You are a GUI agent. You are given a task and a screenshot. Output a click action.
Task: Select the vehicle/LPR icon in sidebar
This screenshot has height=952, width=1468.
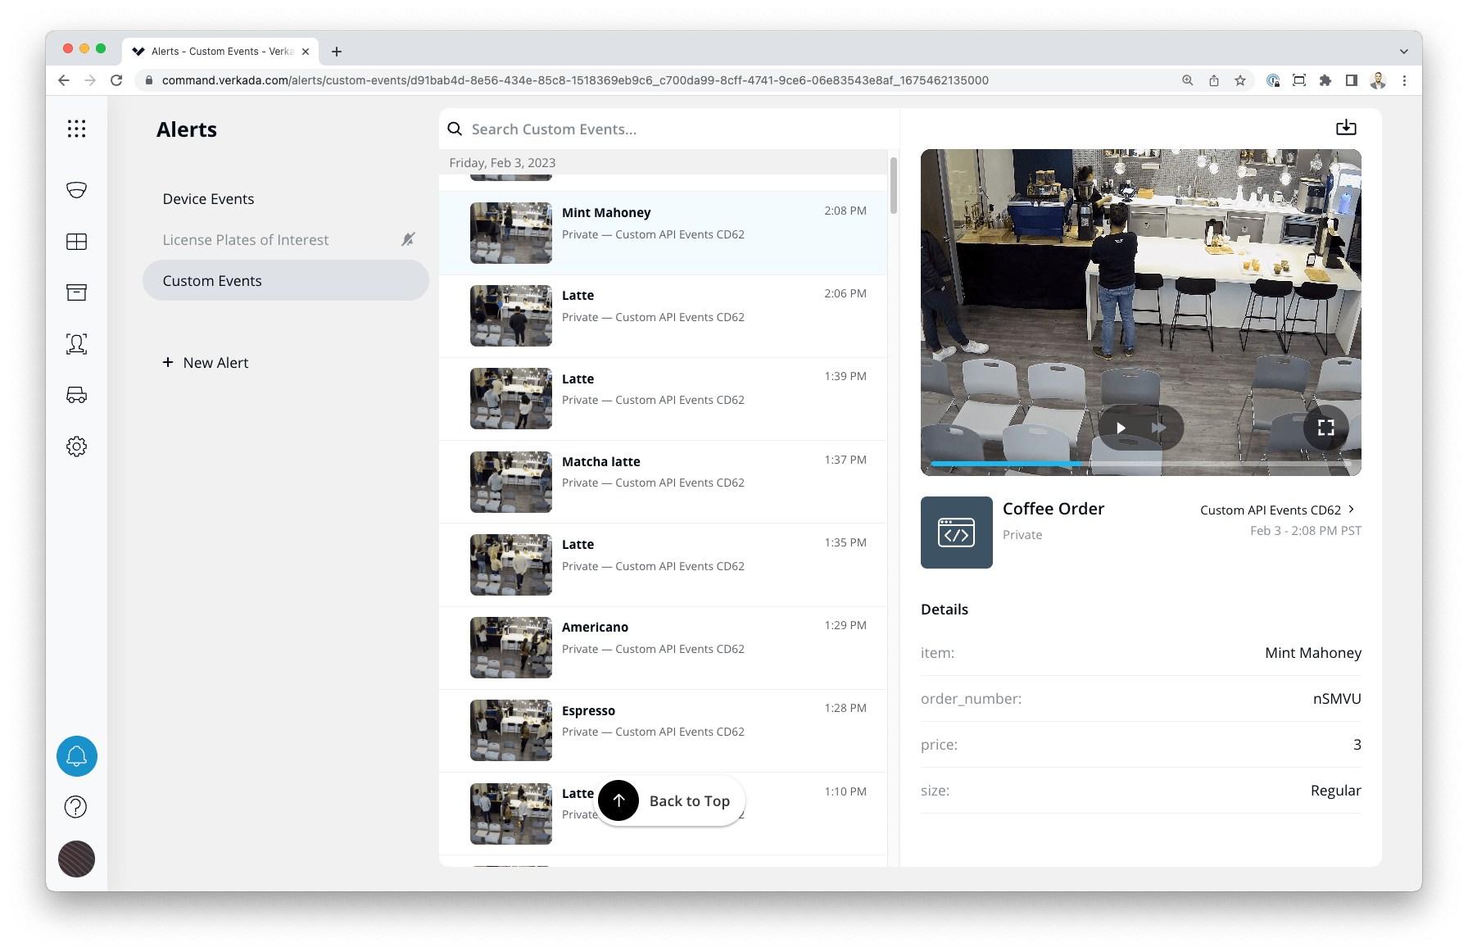76,395
